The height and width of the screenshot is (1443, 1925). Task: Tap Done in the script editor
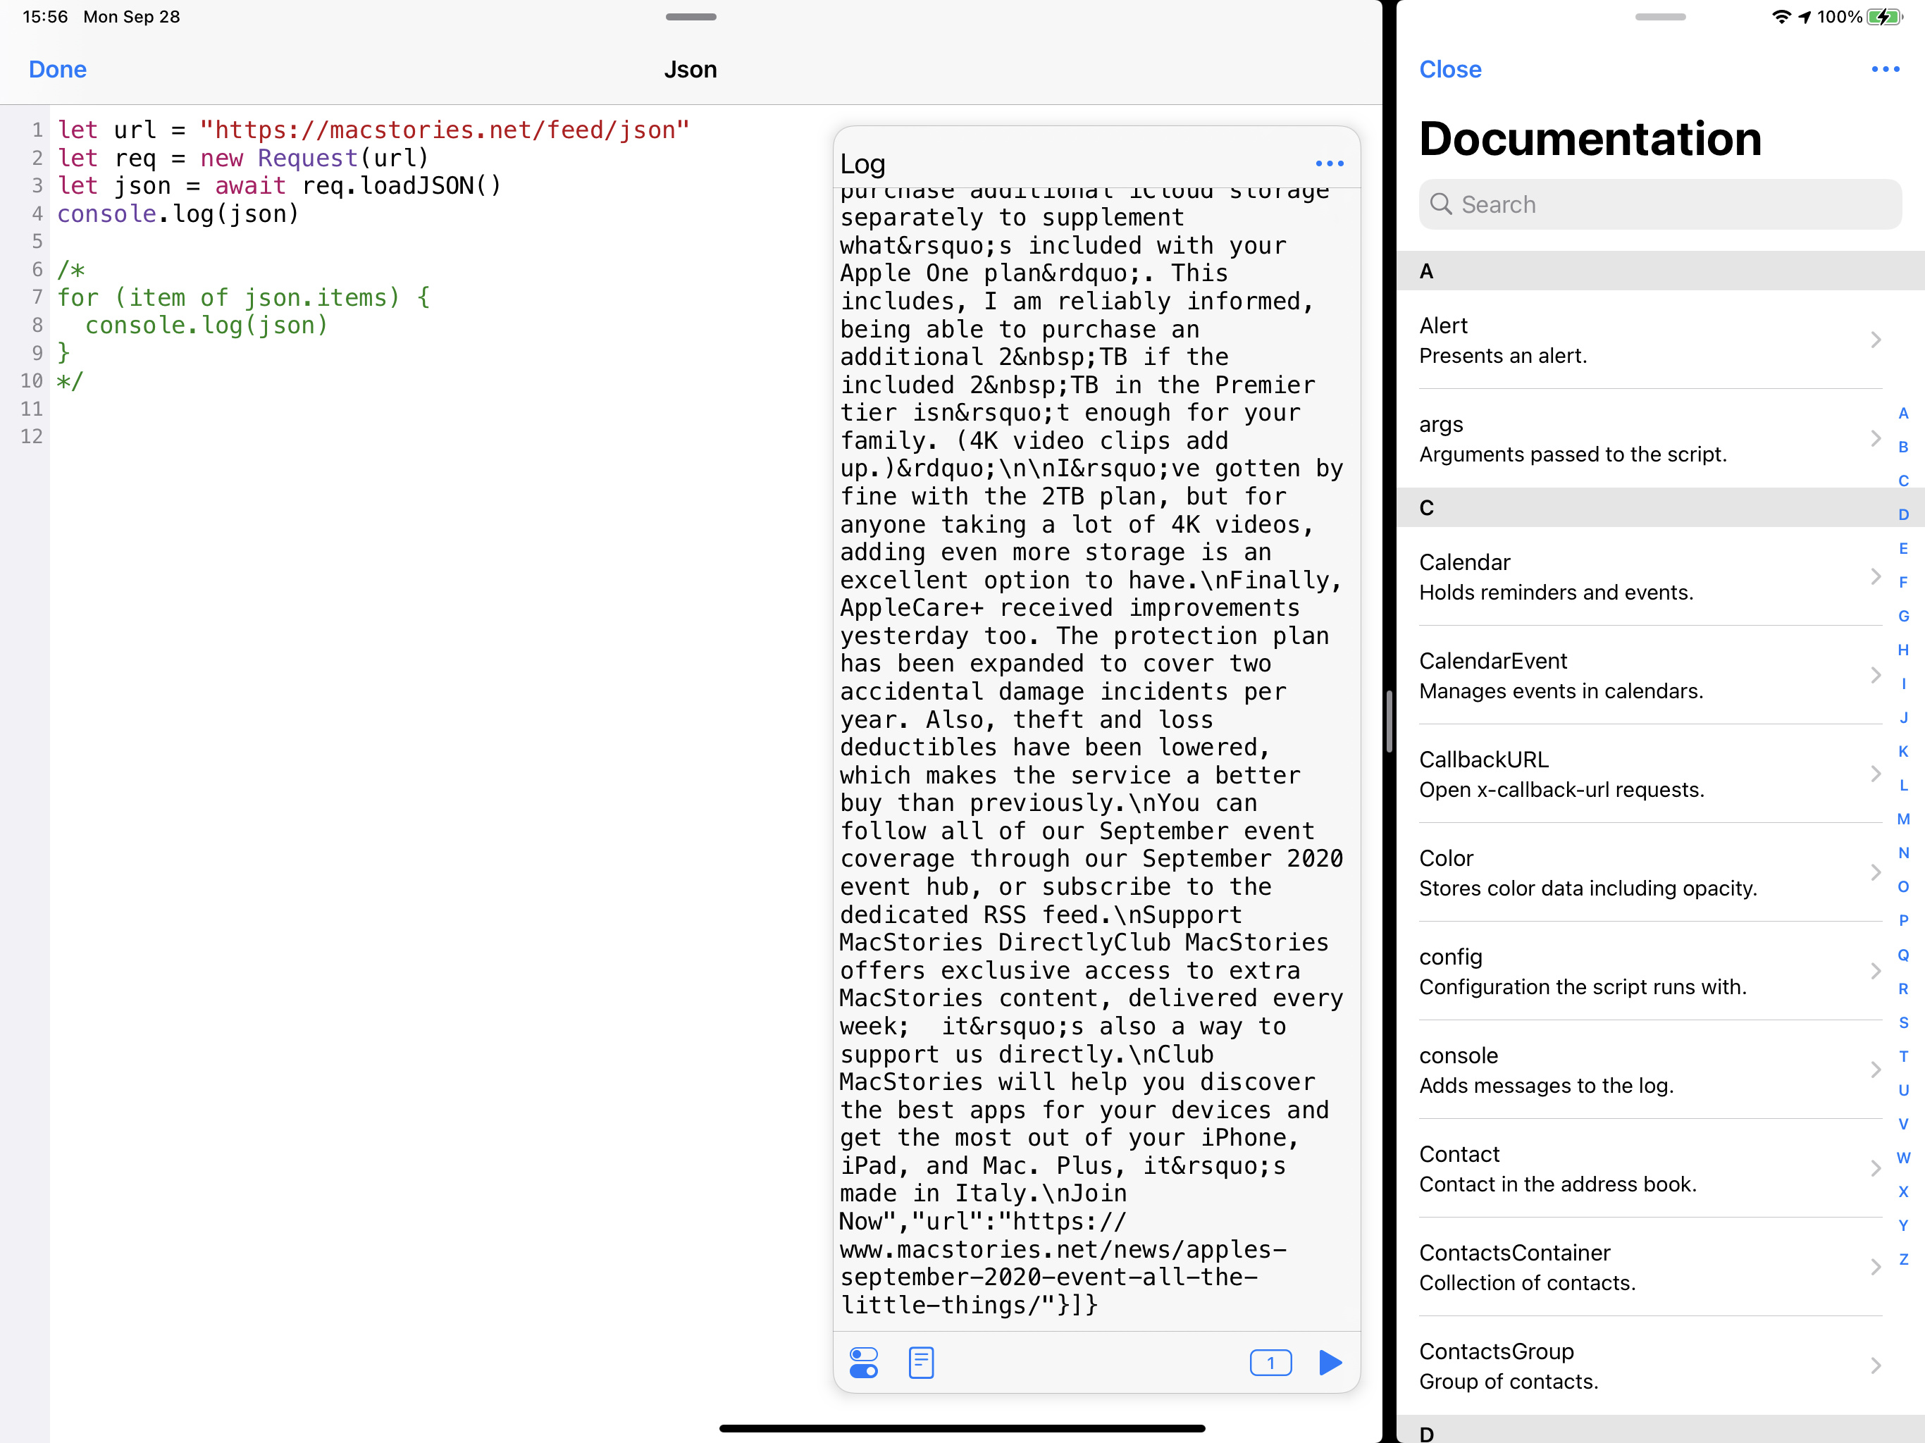58,70
